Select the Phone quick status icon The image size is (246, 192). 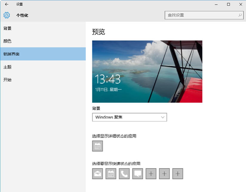[x=124, y=174]
